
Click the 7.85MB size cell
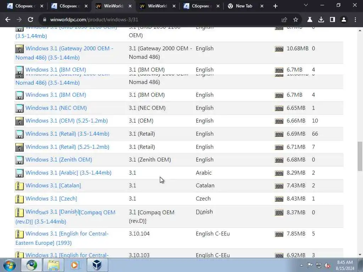point(296,234)
